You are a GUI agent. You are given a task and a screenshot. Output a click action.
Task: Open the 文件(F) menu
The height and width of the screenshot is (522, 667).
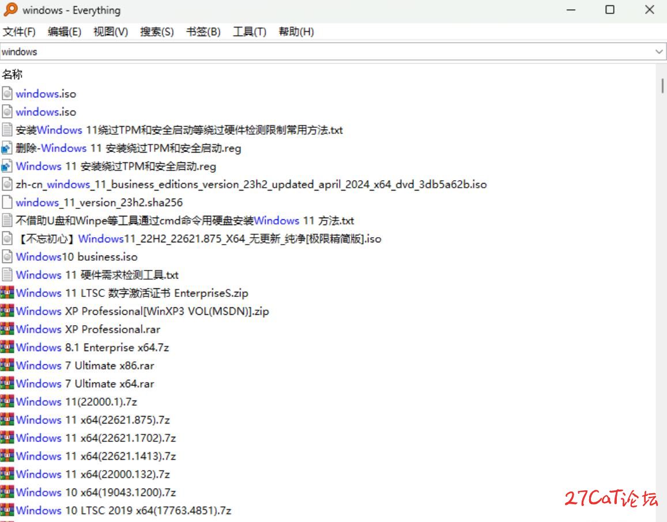19,32
